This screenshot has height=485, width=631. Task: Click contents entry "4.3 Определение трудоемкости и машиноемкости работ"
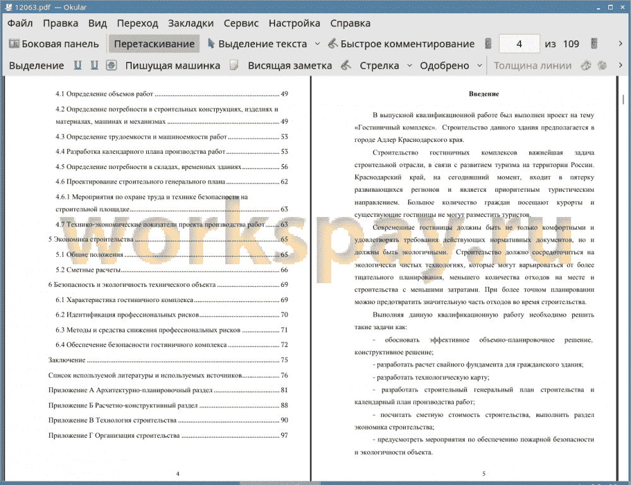172,137
